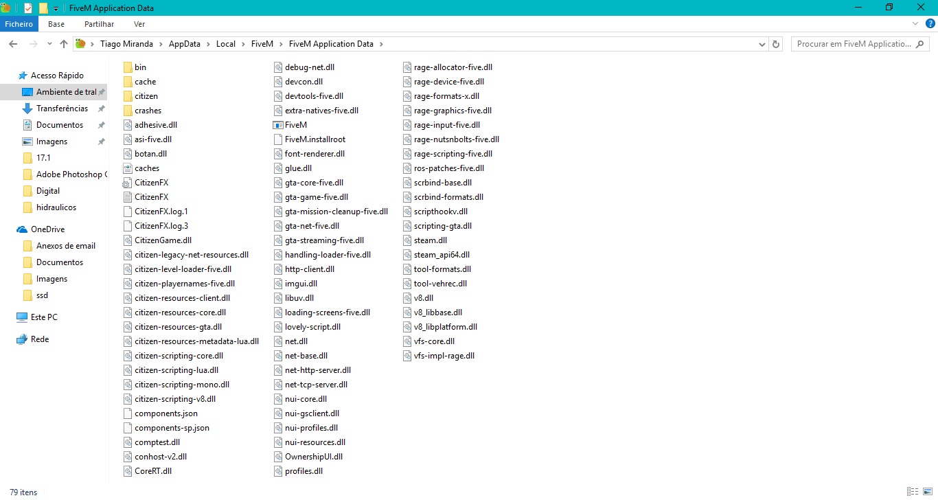Screen dimensions: 938x500
Task: Select the v8.dll file
Action: click(418, 298)
